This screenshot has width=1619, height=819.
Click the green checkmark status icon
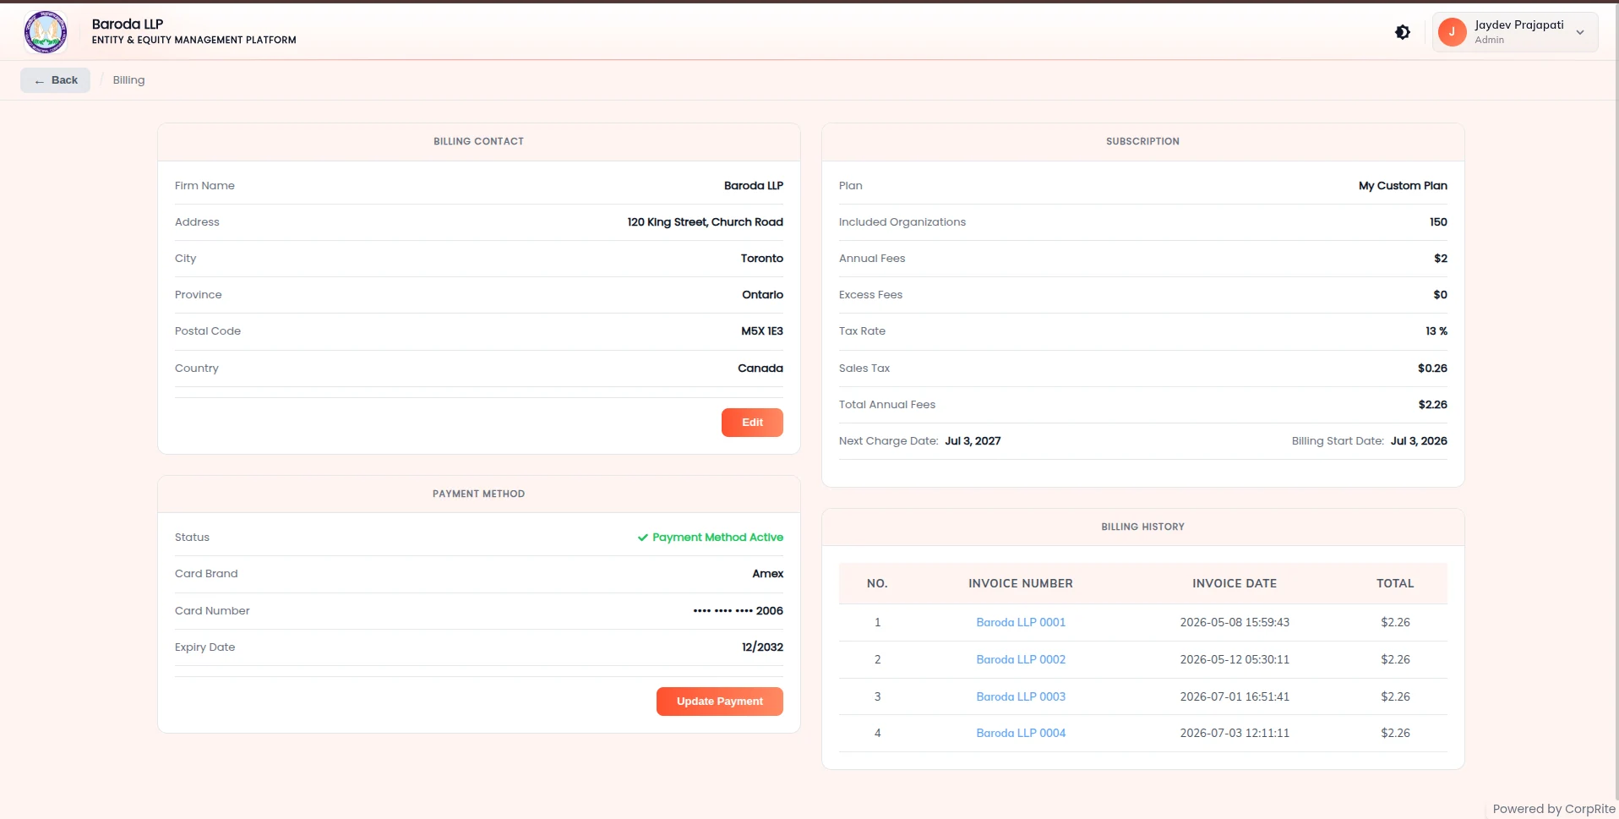[643, 538]
